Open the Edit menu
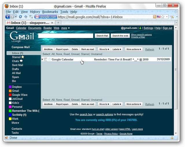 coord(16,12)
